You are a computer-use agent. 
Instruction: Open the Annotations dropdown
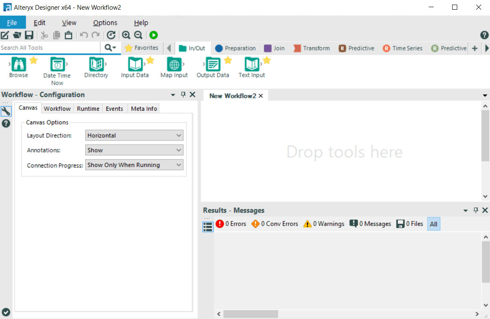(134, 150)
